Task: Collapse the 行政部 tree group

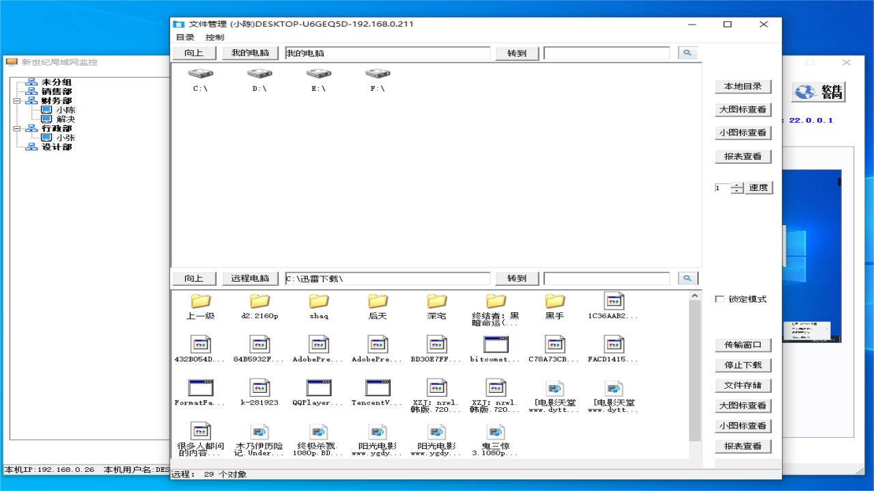Action: coord(16,128)
